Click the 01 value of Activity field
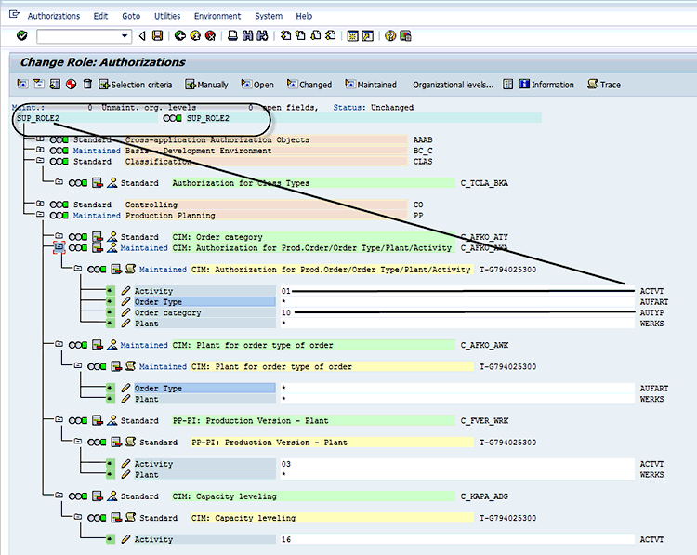 click(x=286, y=291)
